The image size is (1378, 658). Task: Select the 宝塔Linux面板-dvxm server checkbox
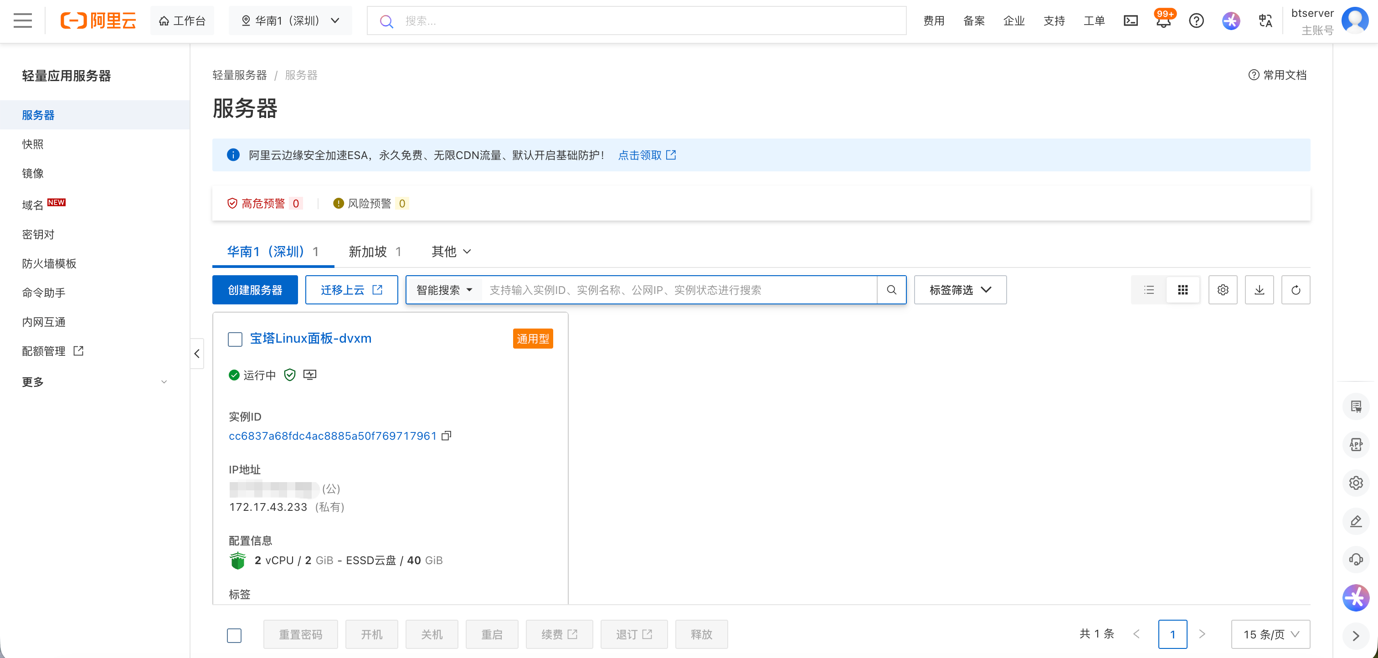(235, 339)
